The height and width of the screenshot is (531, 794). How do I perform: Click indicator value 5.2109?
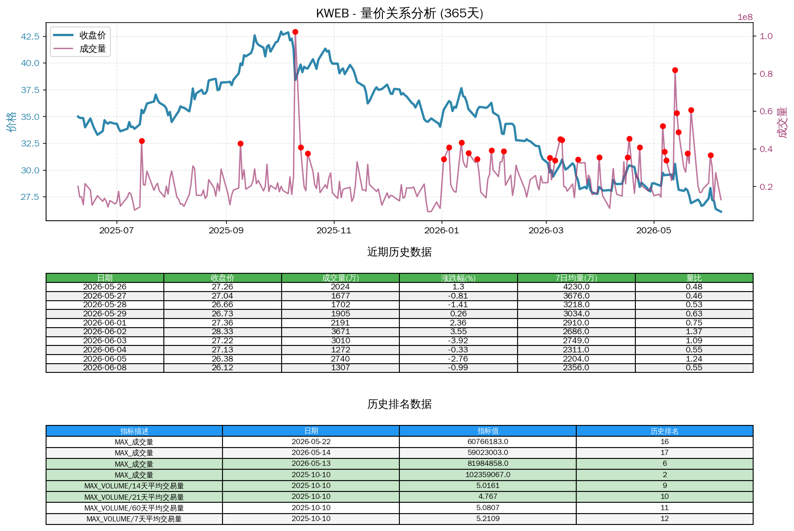tap(488, 519)
